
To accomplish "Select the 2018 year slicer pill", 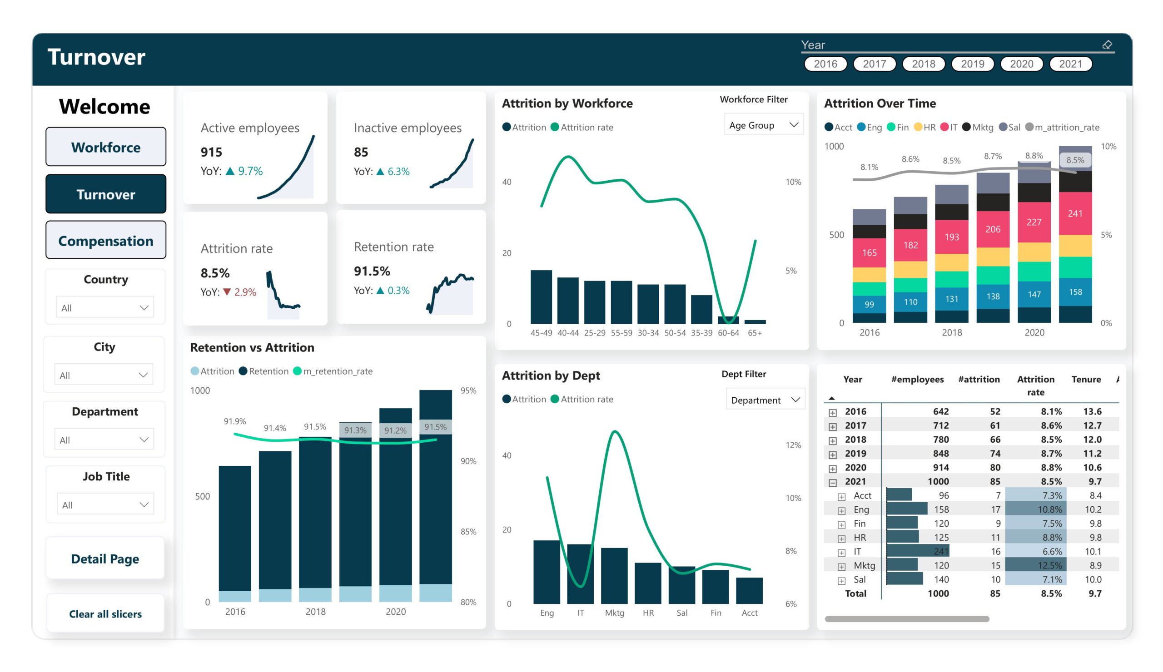I will coord(923,64).
